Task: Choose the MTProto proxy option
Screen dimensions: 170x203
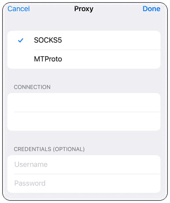Action: [84, 59]
